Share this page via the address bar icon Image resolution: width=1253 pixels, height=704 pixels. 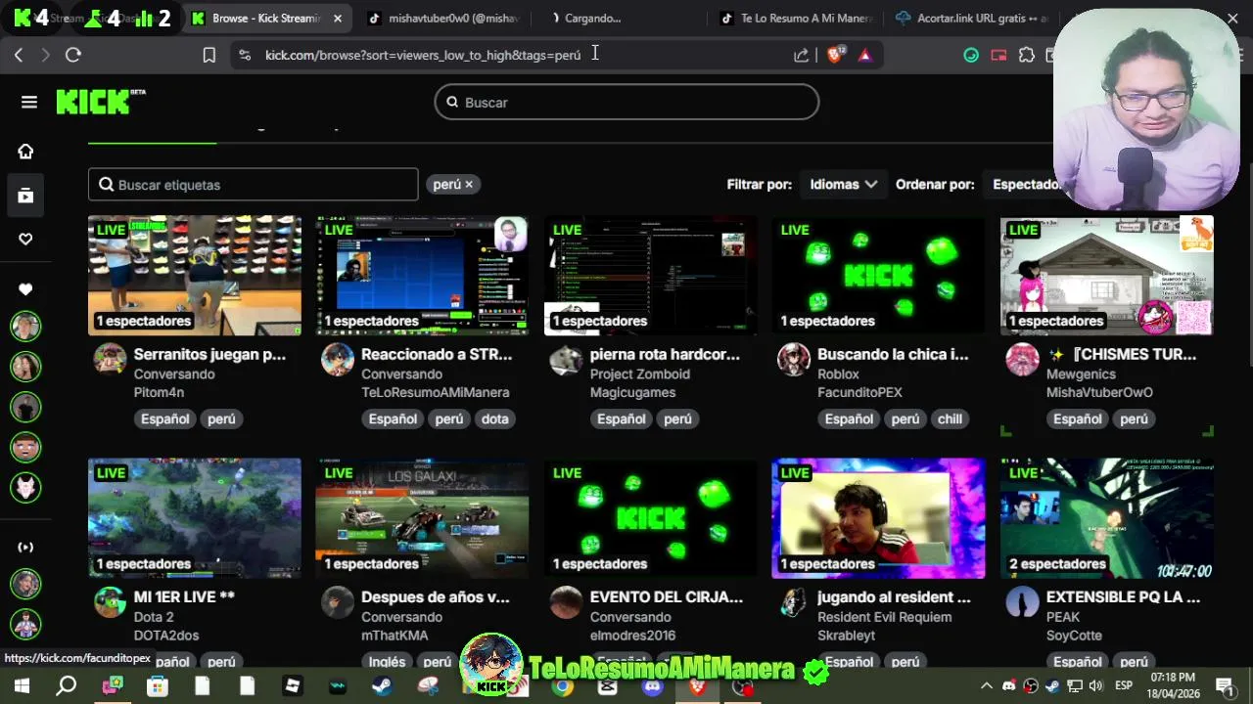pyautogui.click(x=802, y=55)
